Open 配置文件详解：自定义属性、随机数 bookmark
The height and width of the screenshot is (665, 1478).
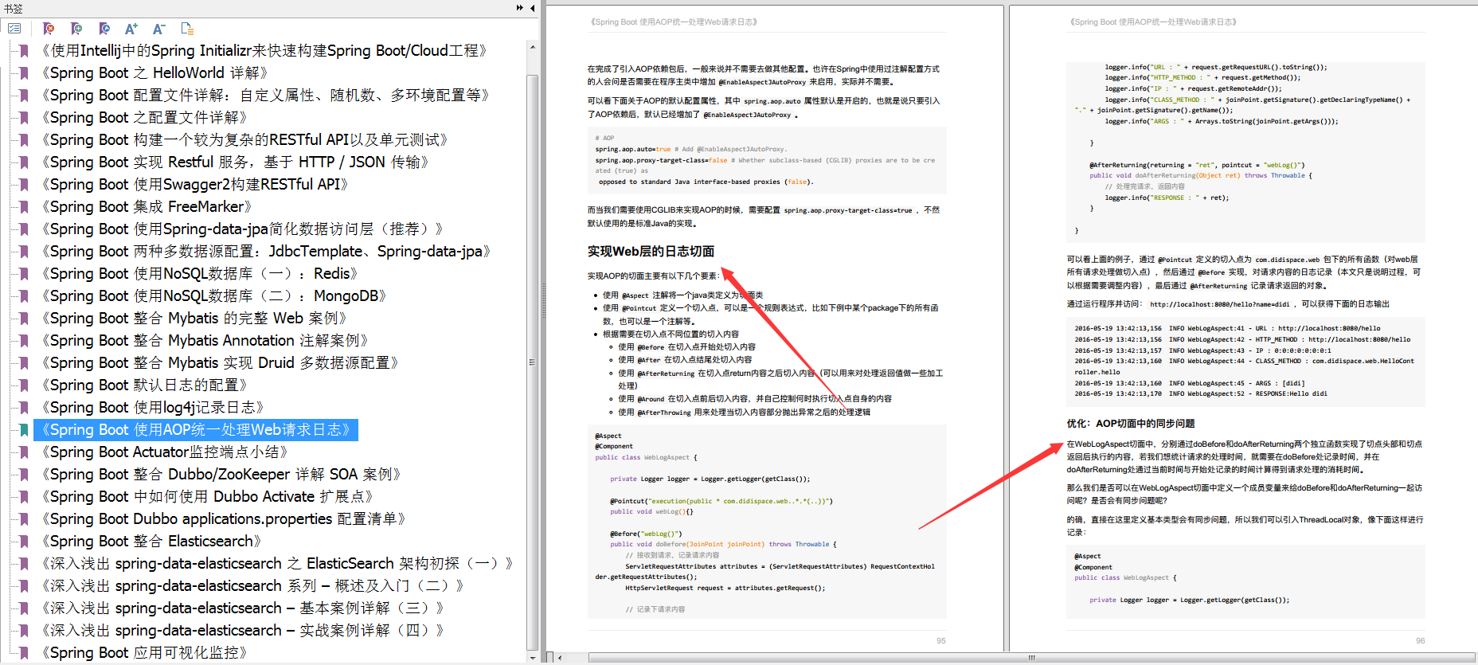[264, 96]
